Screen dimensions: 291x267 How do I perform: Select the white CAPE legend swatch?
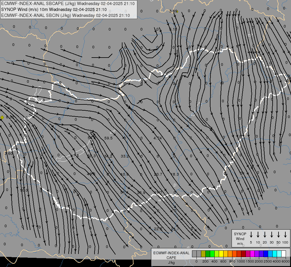(284, 254)
